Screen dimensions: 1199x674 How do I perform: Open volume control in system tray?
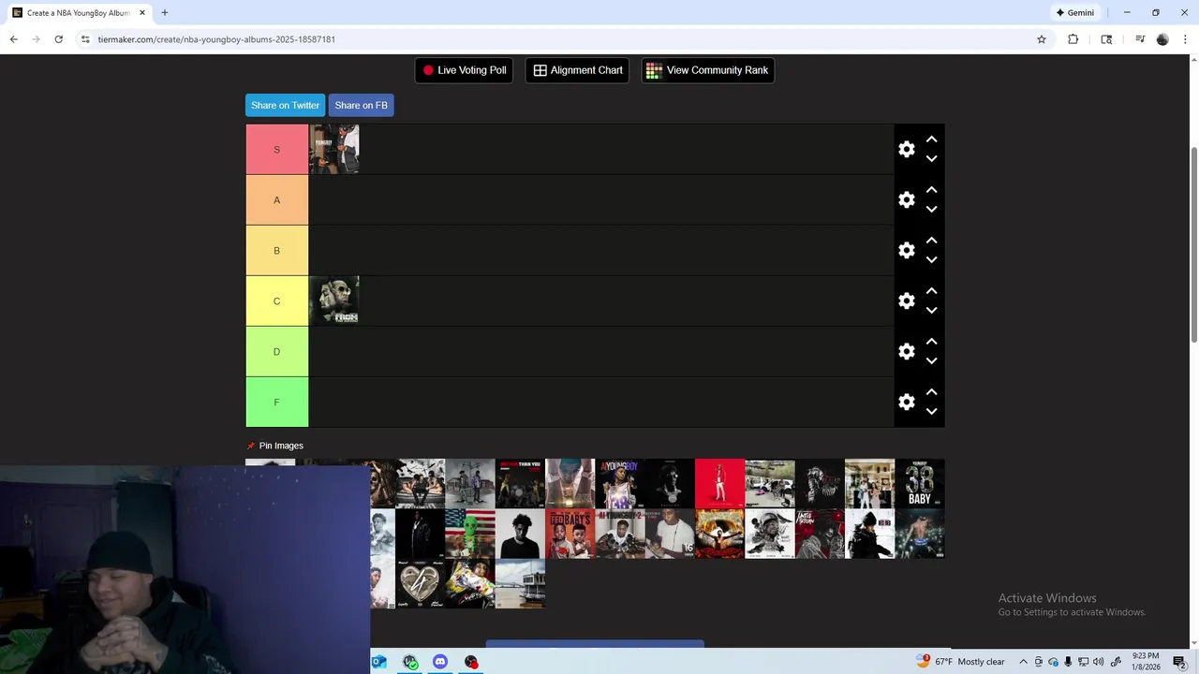(x=1098, y=662)
